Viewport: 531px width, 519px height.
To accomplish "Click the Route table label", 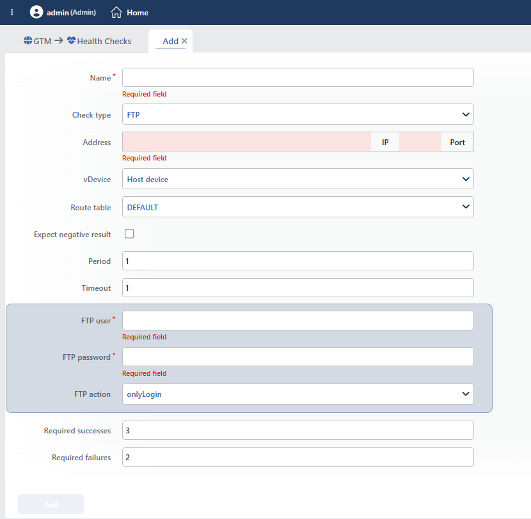I will coord(90,207).
